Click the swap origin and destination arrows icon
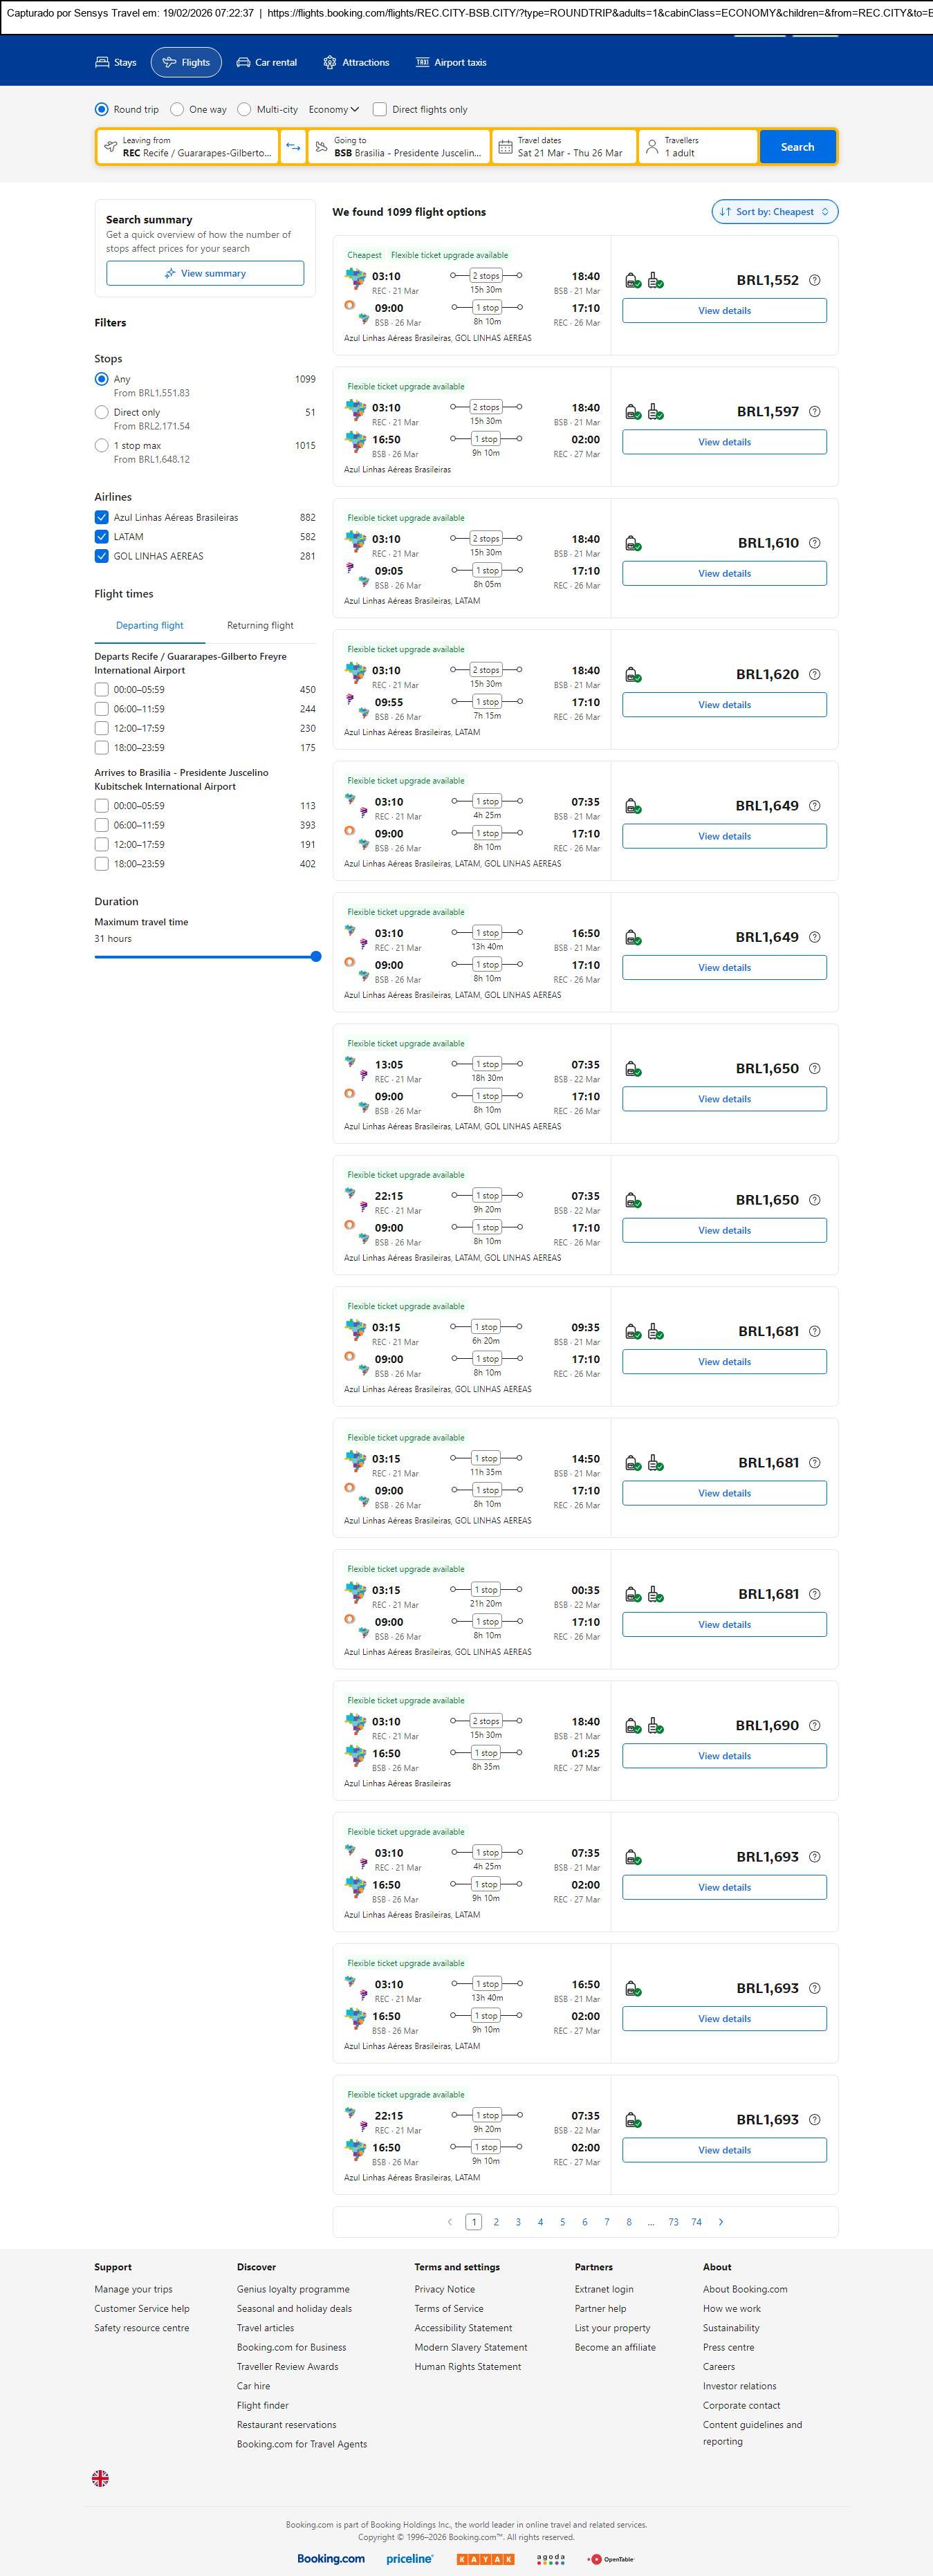The image size is (933, 2576). (293, 147)
